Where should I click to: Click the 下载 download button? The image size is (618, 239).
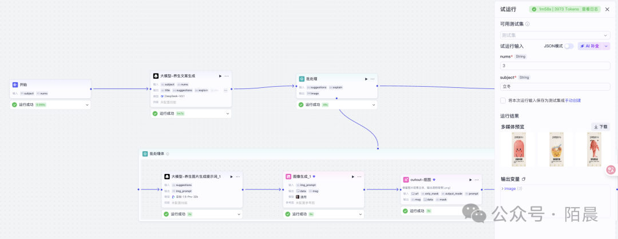click(600, 127)
